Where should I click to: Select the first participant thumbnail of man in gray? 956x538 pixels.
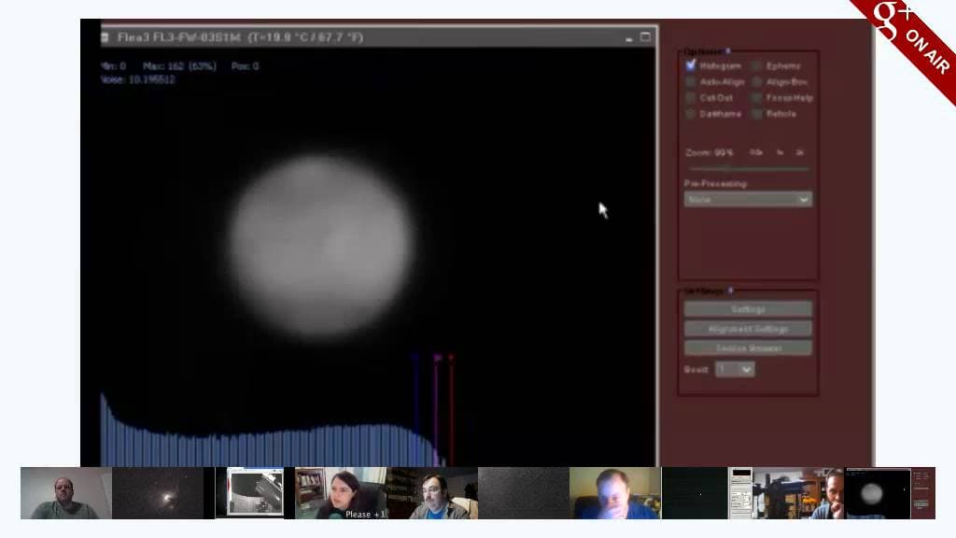tap(66, 493)
